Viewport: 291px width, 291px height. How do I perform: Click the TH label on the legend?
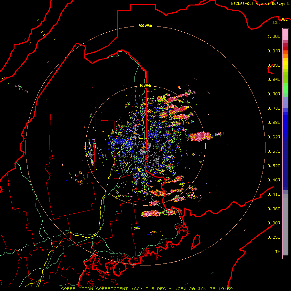click(278, 252)
